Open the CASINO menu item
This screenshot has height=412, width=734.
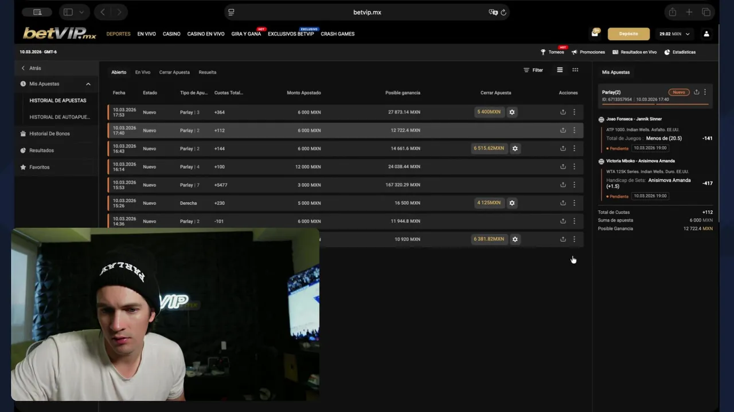pyautogui.click(x=171, y=34)
